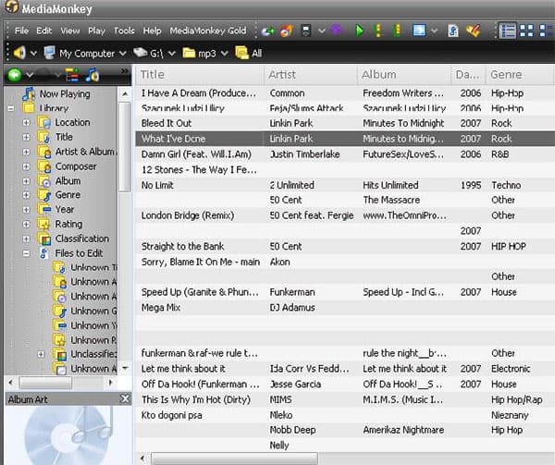Click the green back navigation button
This screenshot has width=555, height=465.
tap(15, 75)
